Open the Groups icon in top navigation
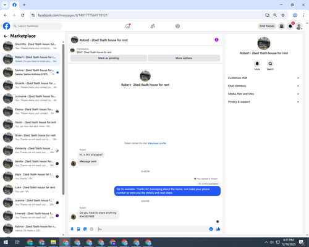 tap(177, 26)
